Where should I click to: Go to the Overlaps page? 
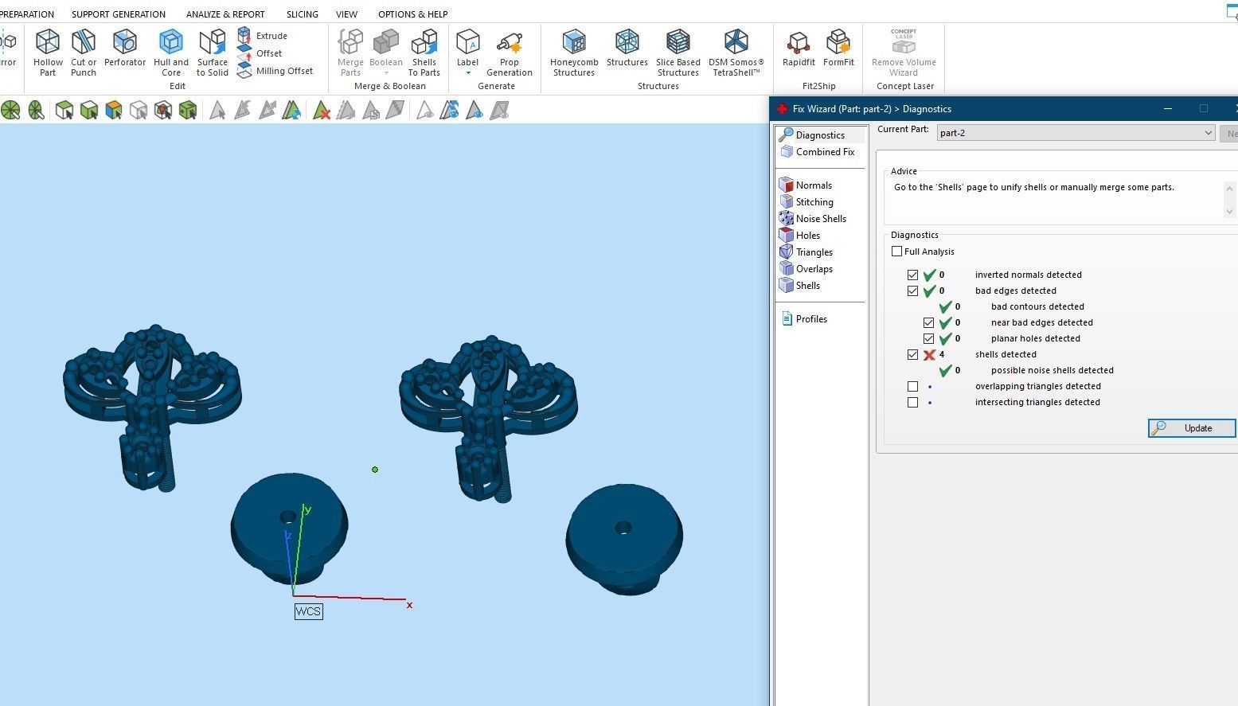[x=814, y=269]
